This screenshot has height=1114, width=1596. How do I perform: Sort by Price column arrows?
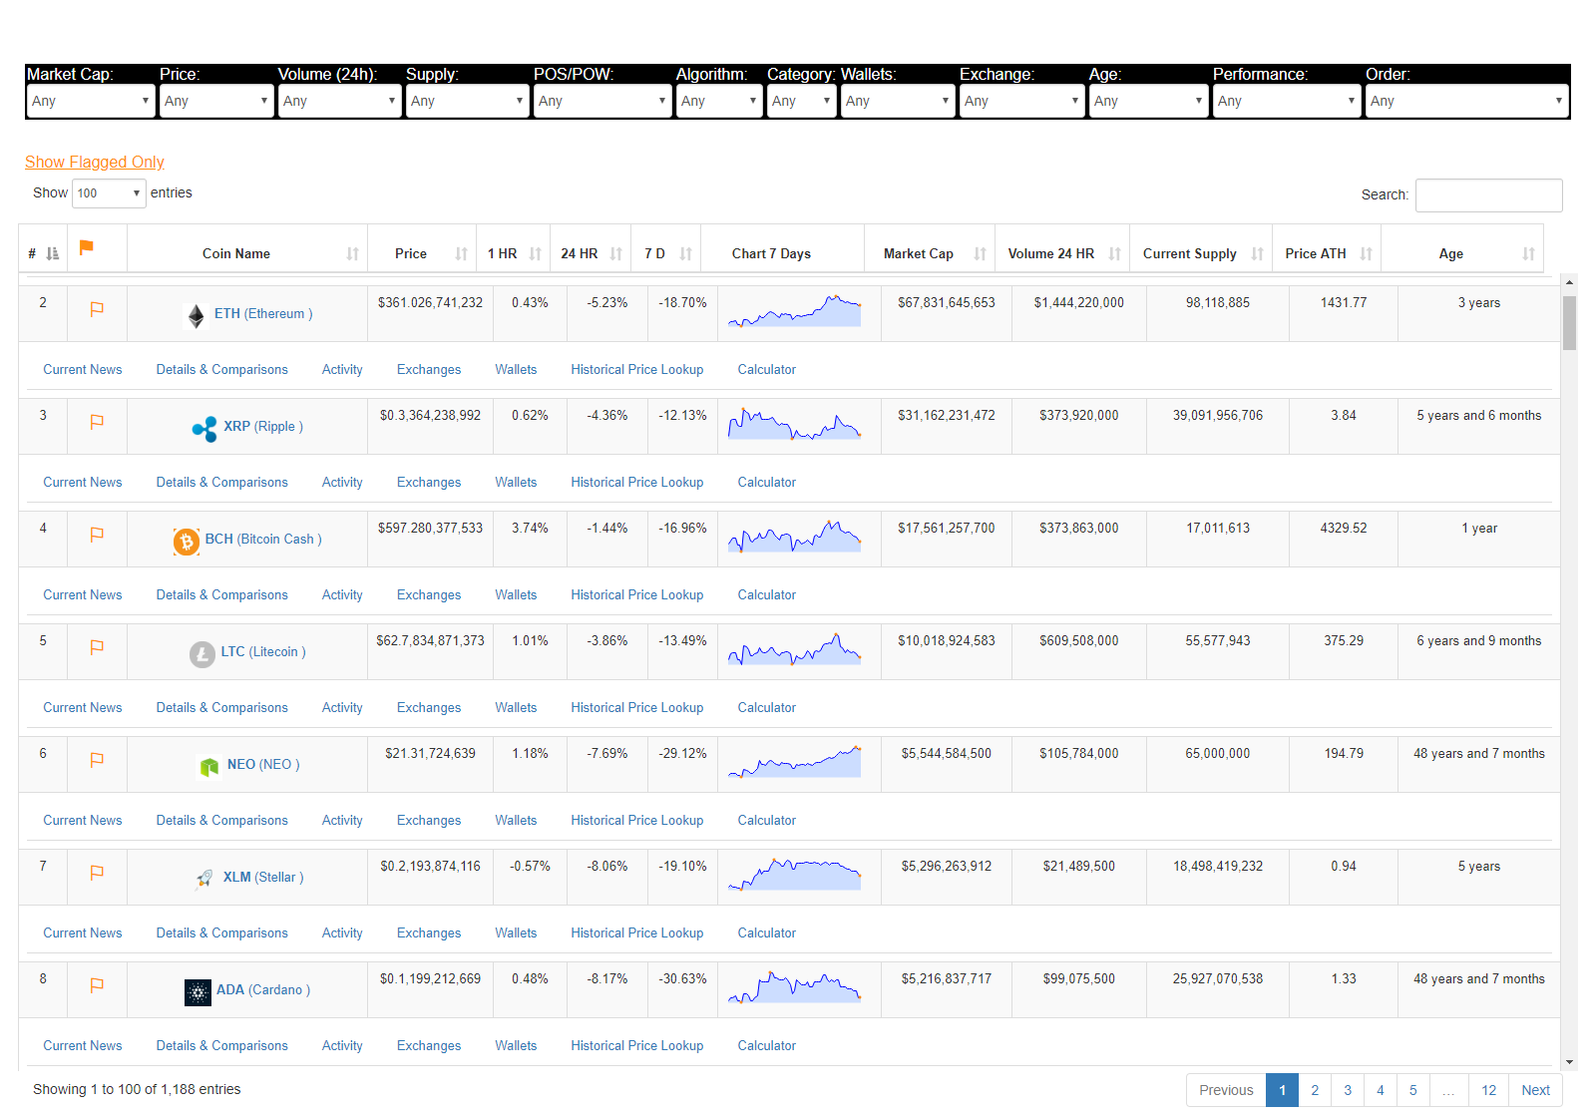461,254
